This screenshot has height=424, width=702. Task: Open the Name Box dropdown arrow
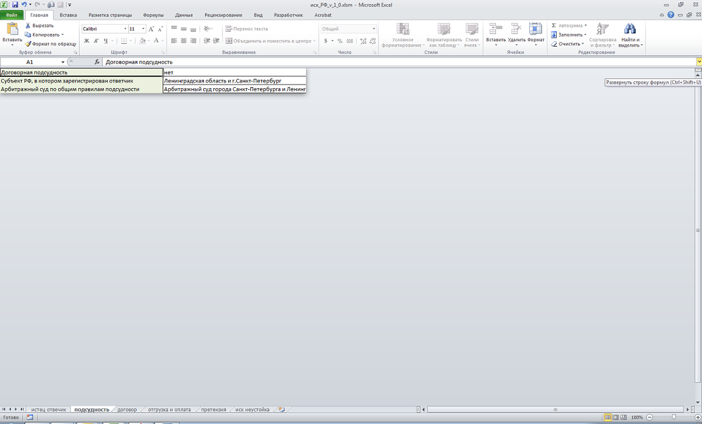63,62
